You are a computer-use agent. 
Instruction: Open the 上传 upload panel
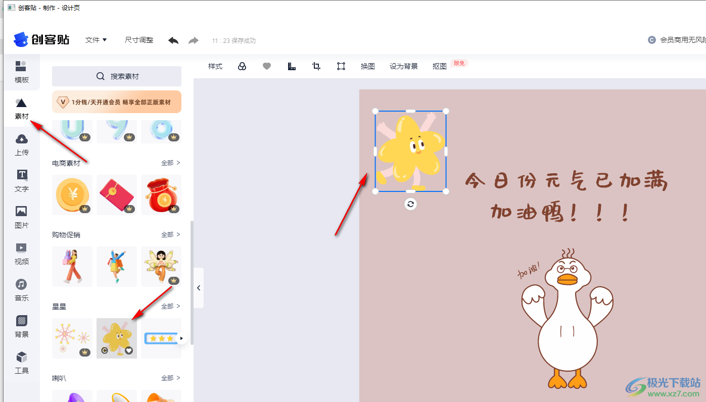point(21,145)
